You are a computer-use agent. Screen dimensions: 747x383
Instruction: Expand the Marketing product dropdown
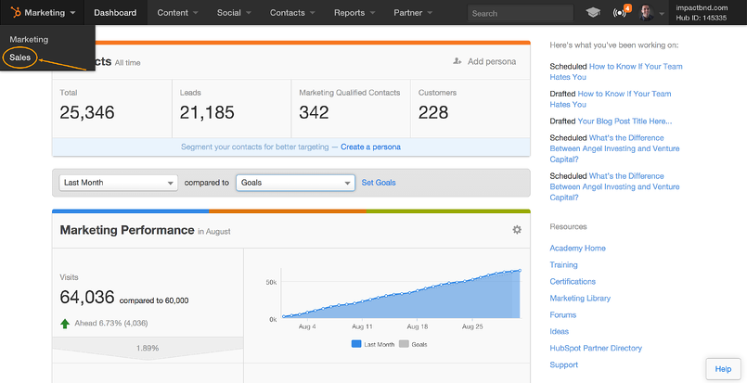44,12
